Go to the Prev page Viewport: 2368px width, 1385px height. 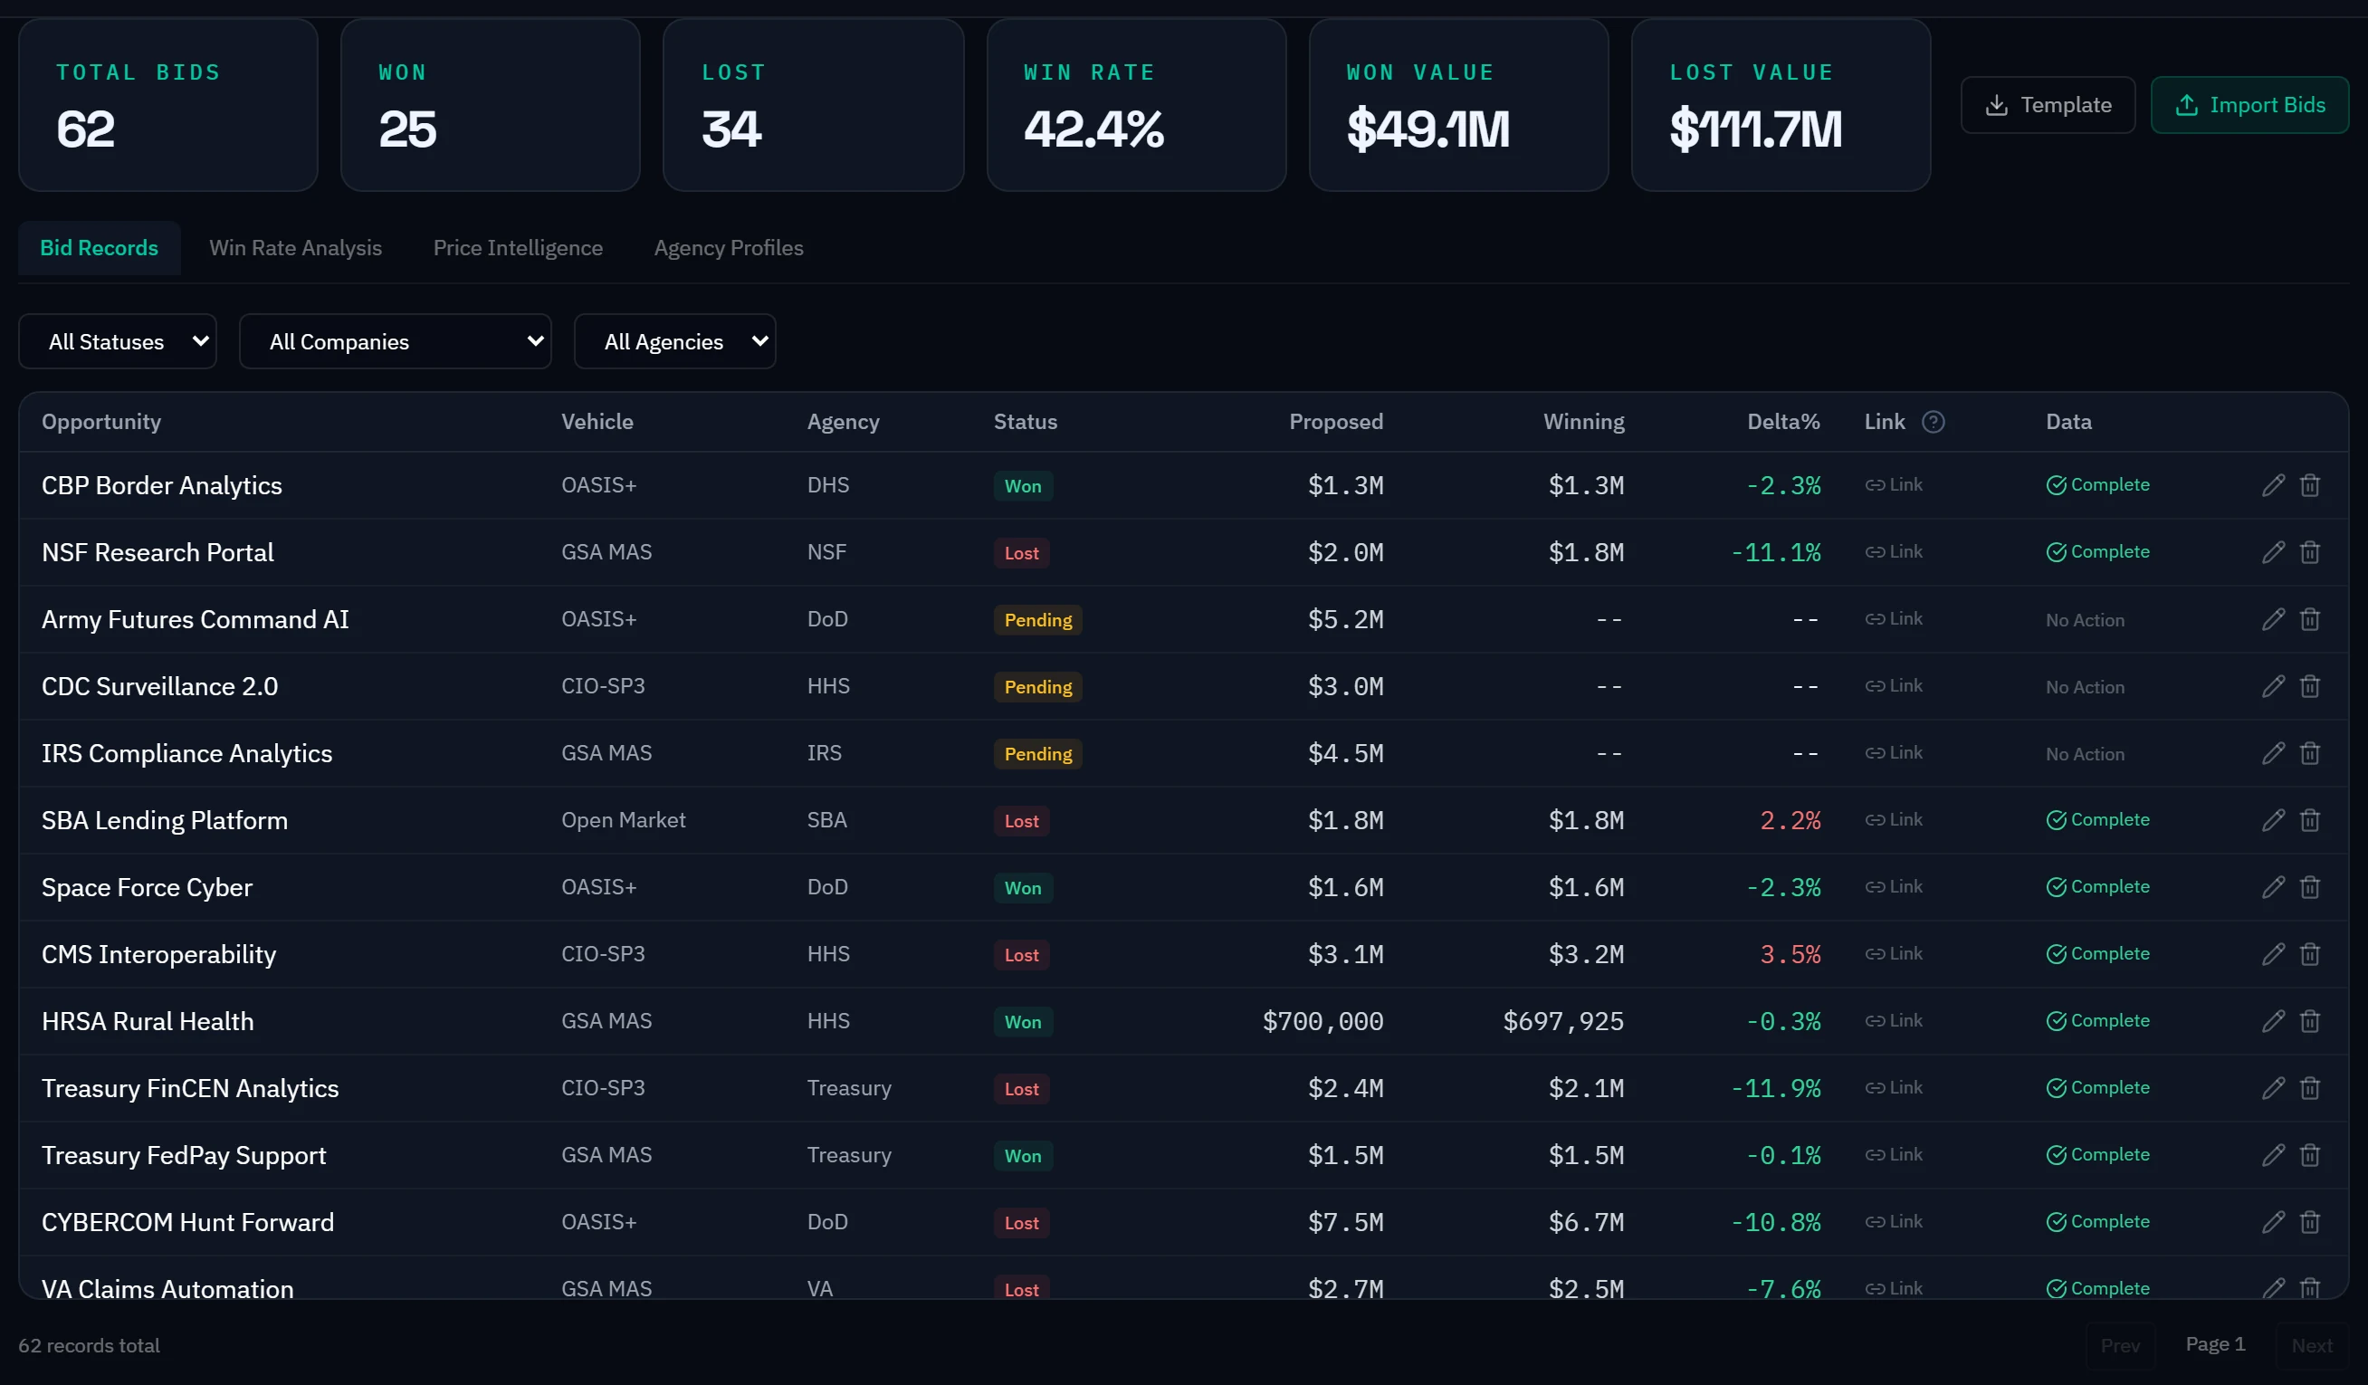[2120, 1345]
